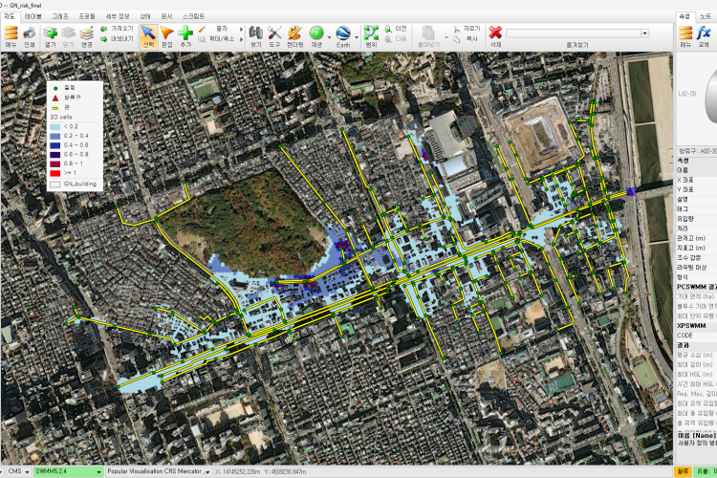Open the 노트 notes panel tab
The image size is (717, 478).
706,16
